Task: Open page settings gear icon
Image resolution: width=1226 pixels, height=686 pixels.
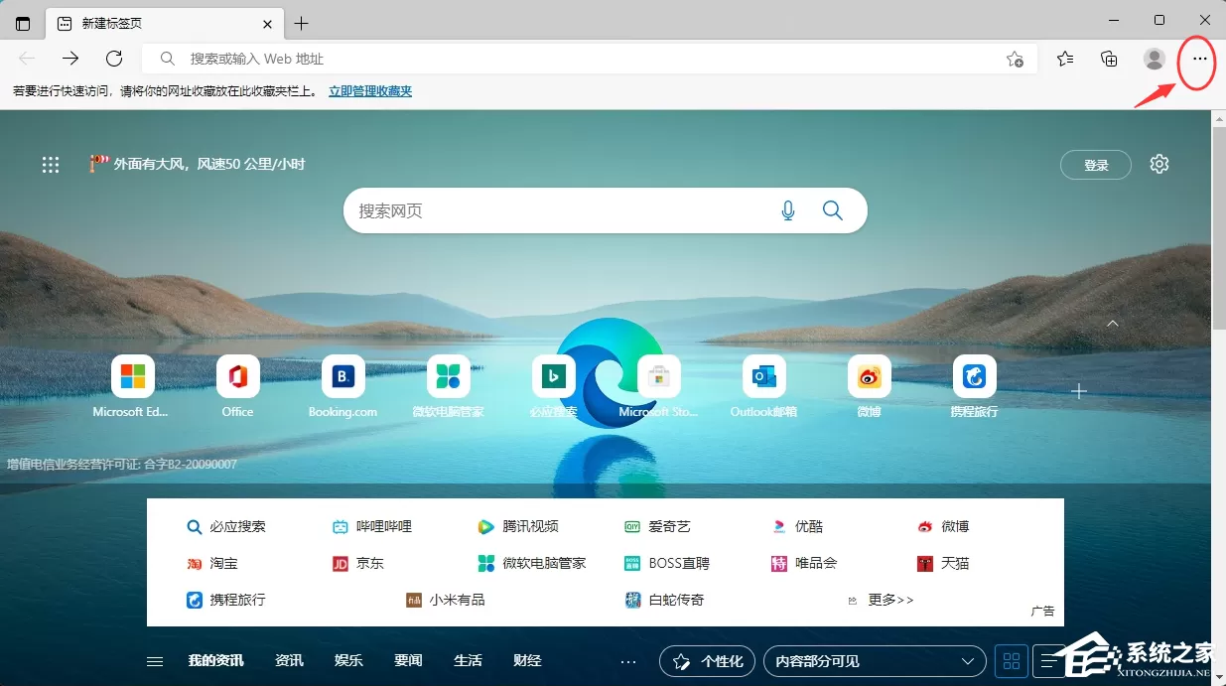Action: 1159,164
